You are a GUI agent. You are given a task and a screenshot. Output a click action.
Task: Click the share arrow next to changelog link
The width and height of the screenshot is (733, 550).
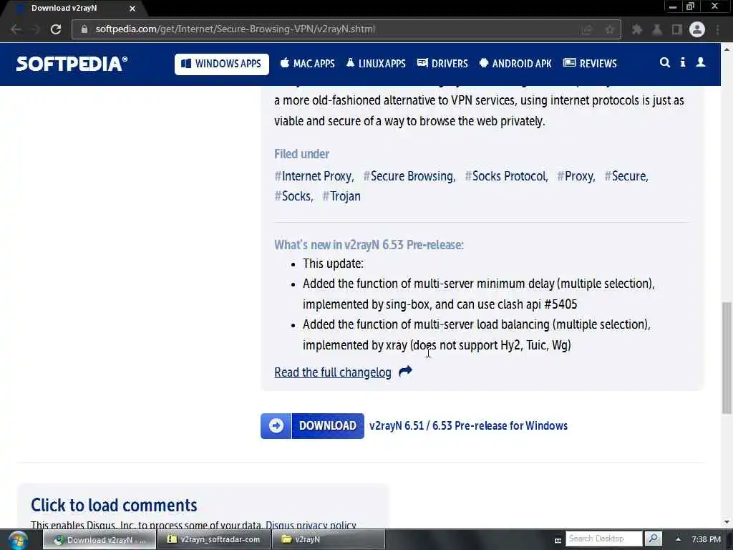point(405,372)
